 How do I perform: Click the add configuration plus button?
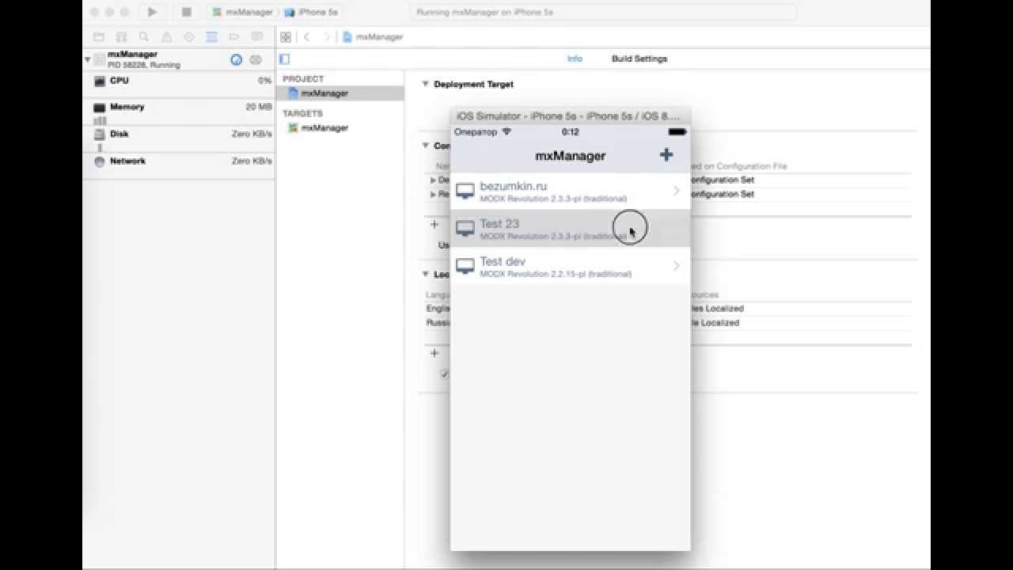click(434, 225)
